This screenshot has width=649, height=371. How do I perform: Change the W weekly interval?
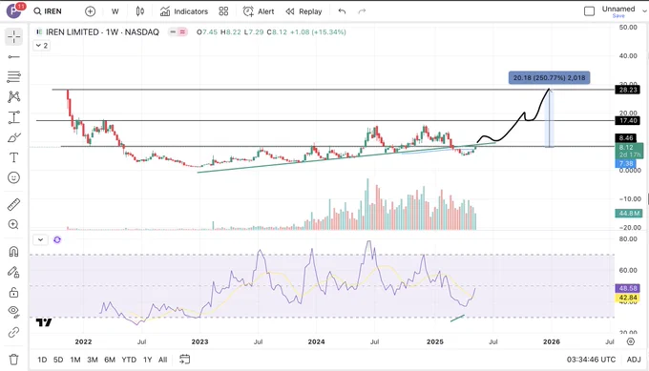(115, 11)
